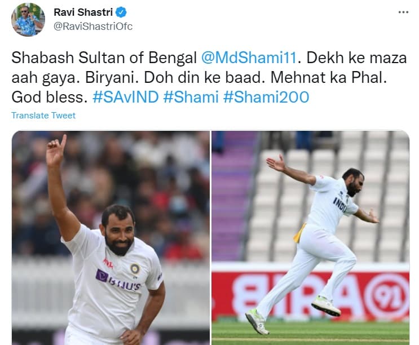Open the #Shami hashtag
Image resolution: width=419 pixels, height=345 pixels.
tap(191, 97)
